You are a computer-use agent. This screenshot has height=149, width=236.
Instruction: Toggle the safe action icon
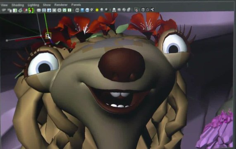point(64,10)
